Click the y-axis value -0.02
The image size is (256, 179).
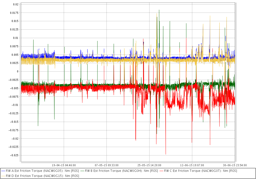[15, 139]
